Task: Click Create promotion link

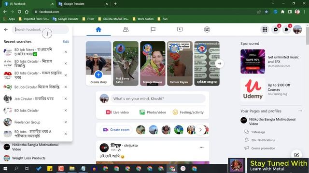Action: 263,148
